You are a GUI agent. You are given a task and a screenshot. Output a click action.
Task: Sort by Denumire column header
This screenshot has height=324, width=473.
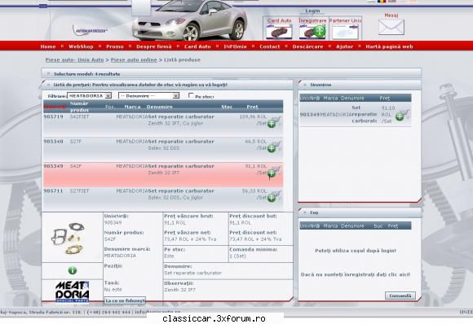[x=159, y=107]
